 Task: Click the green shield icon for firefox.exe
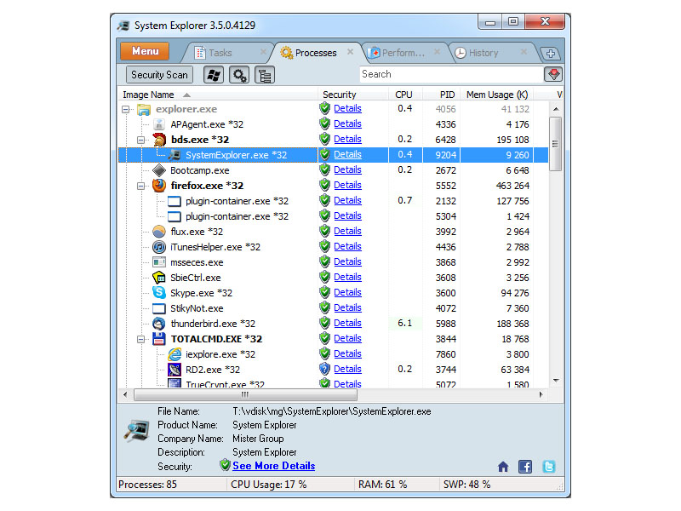324,185
